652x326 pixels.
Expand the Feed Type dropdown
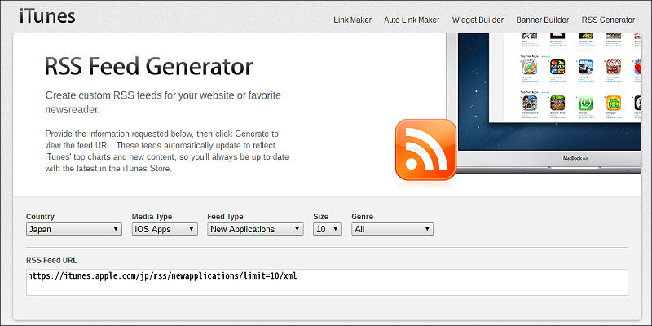255,229
